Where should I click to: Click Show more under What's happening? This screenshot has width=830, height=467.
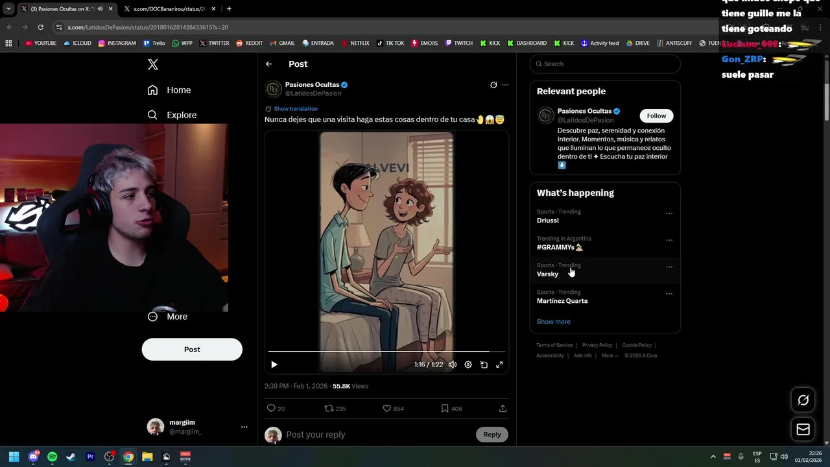coord(554,322)
